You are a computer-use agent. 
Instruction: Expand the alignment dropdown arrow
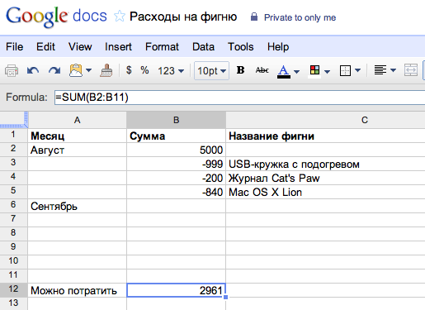[x=393, y=70]
